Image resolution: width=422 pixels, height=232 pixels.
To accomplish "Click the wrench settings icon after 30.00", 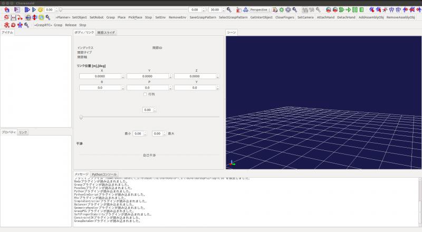I will click(228, 9).
